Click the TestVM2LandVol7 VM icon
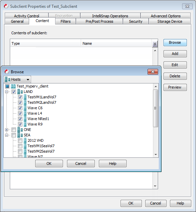The height and width of the screenshot is (212, 196). tap(25, 102)
